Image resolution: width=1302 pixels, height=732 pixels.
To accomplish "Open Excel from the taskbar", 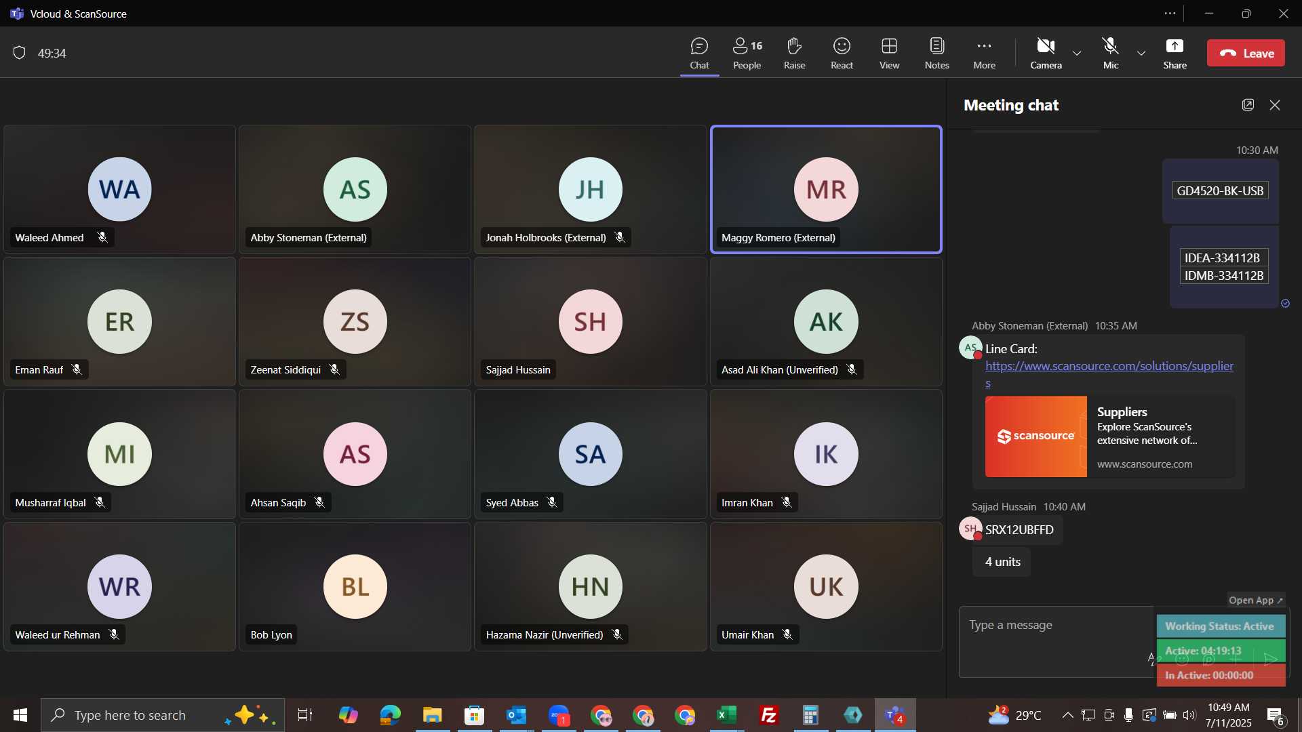I will pos(726,715).
